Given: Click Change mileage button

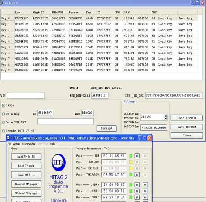Looking at the screenshot, I should (x=154, y=127).
